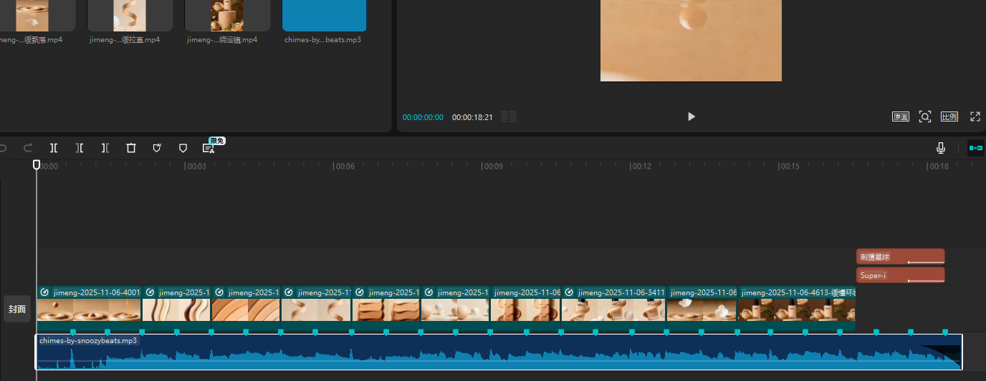Image resolution: width=986 pixels, height=381 pixels.
Task: Open the 比例 aspect ratio dropdown
Action: coord(949,117)
